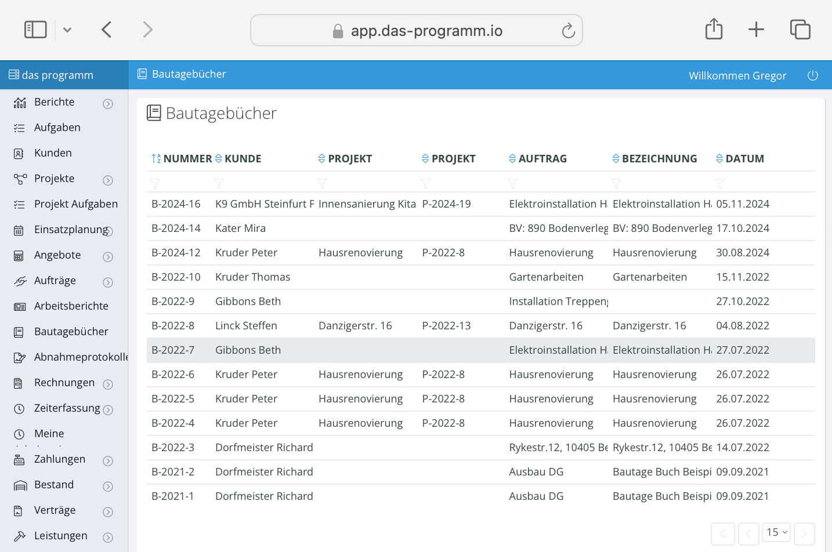This screenshot has height=552, width=832.
Task: Open Projekte in the sidebar
Action: coord(55,179)
